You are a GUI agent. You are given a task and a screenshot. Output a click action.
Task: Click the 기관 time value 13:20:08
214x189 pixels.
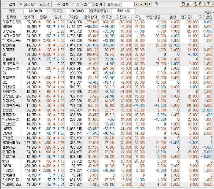click(35, 11)
